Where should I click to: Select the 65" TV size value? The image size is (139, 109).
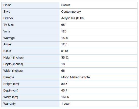click(x=63, y=25)
